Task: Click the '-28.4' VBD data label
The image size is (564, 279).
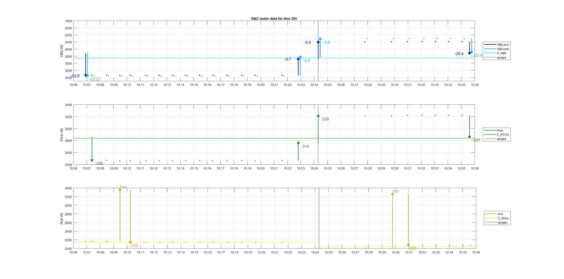Action: coord(459,54)
